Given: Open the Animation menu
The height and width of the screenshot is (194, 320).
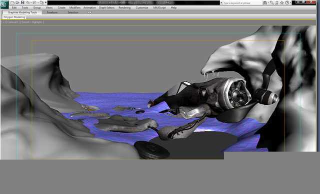Looking at the screenshot, I should point(89,7).
